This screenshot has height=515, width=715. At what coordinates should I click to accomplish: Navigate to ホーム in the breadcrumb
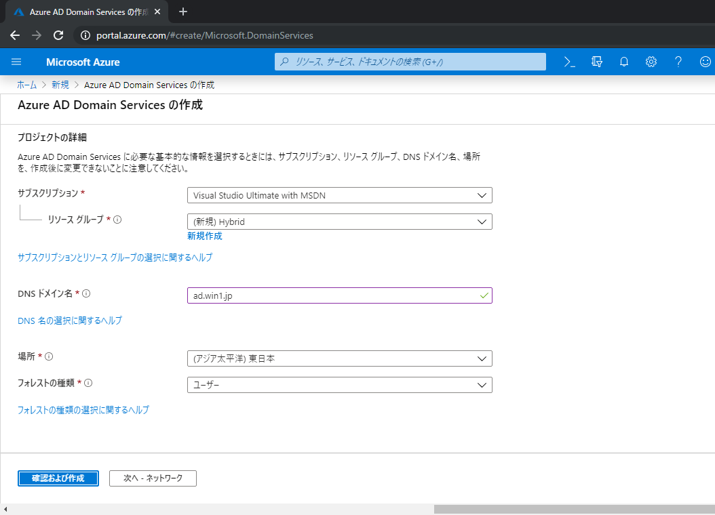[x=27, y=85]
